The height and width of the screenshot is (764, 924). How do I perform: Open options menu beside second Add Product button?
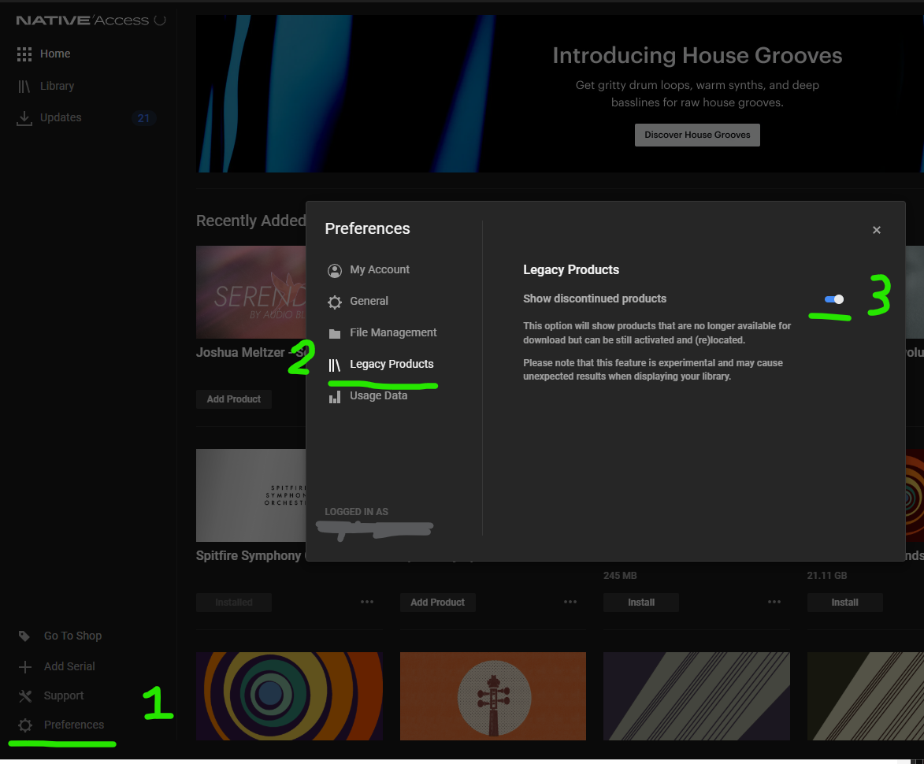(x=570, y=602)
